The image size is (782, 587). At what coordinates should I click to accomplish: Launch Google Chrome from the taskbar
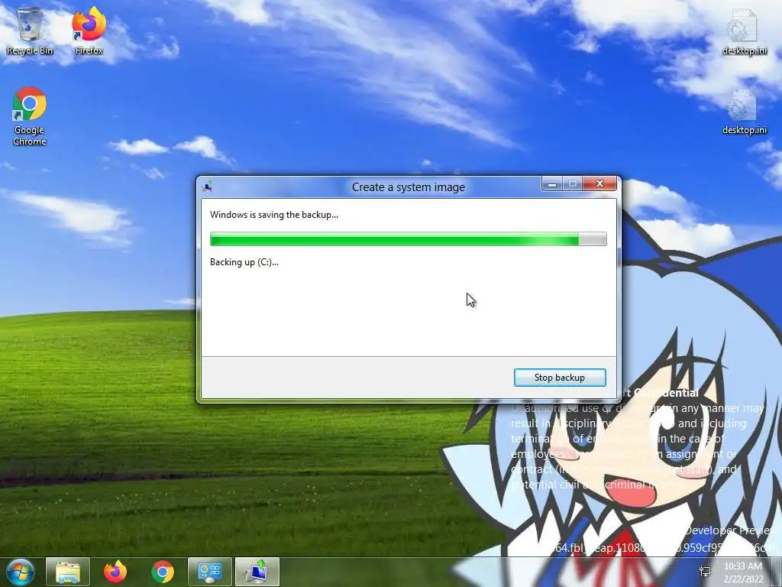tap(163, 572)
